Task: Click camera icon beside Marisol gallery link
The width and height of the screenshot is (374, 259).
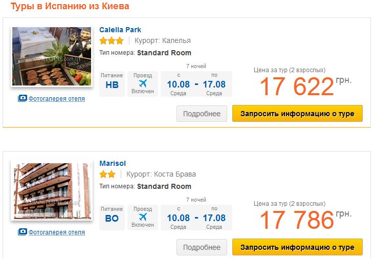Action: 22,232
